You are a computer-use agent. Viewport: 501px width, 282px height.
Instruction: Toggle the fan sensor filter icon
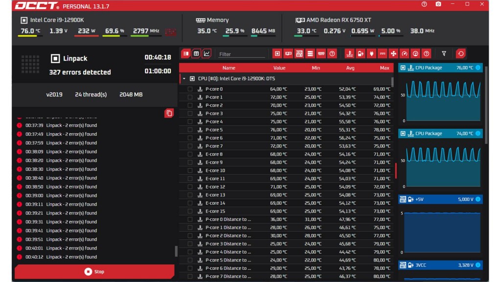click(394, 54)
